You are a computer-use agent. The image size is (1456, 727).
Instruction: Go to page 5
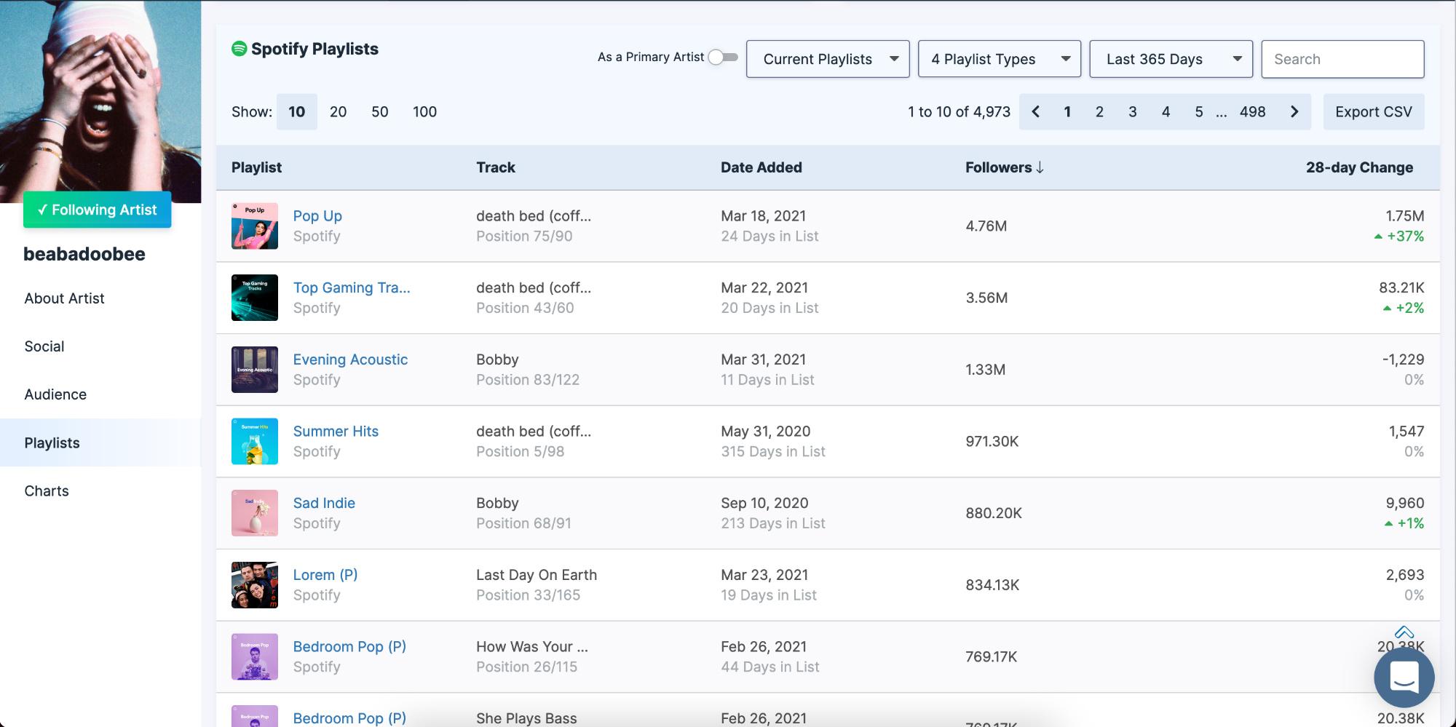click(x=1199, y=112)
